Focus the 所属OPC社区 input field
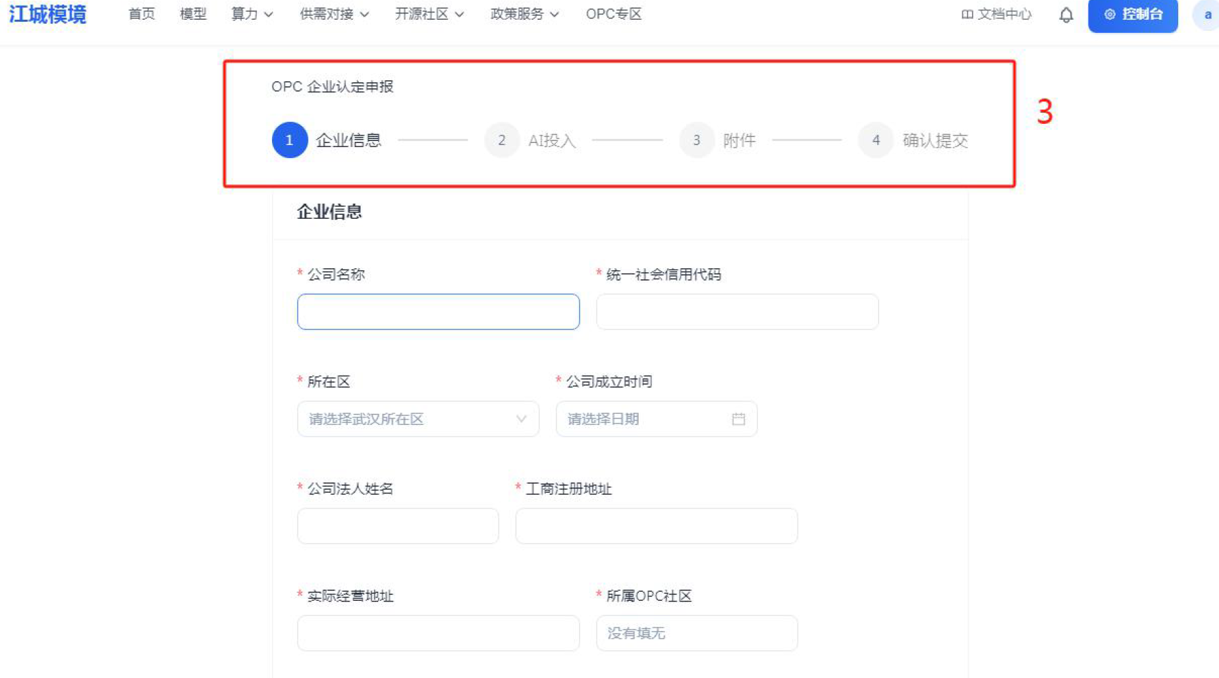 (697, 633)
